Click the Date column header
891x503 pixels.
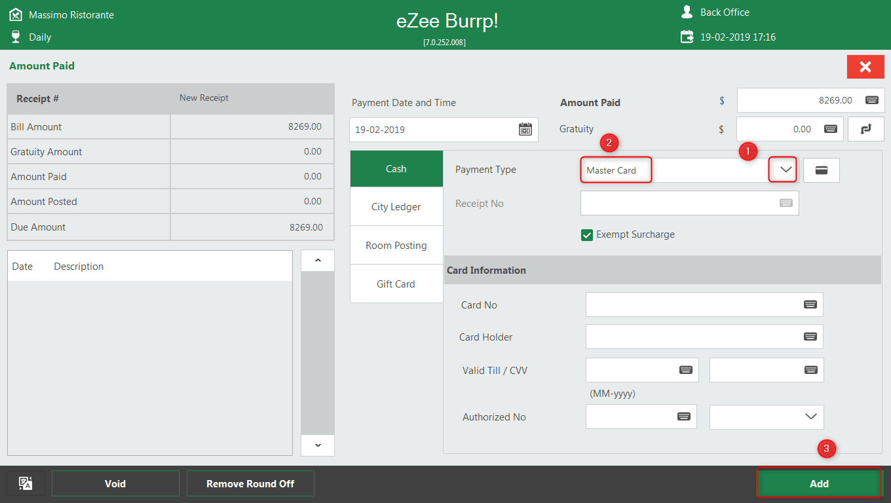(22, 266)
